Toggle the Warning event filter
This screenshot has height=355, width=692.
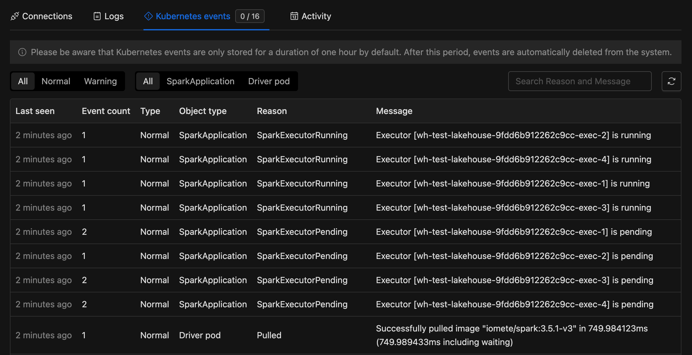tap(100, 81)
